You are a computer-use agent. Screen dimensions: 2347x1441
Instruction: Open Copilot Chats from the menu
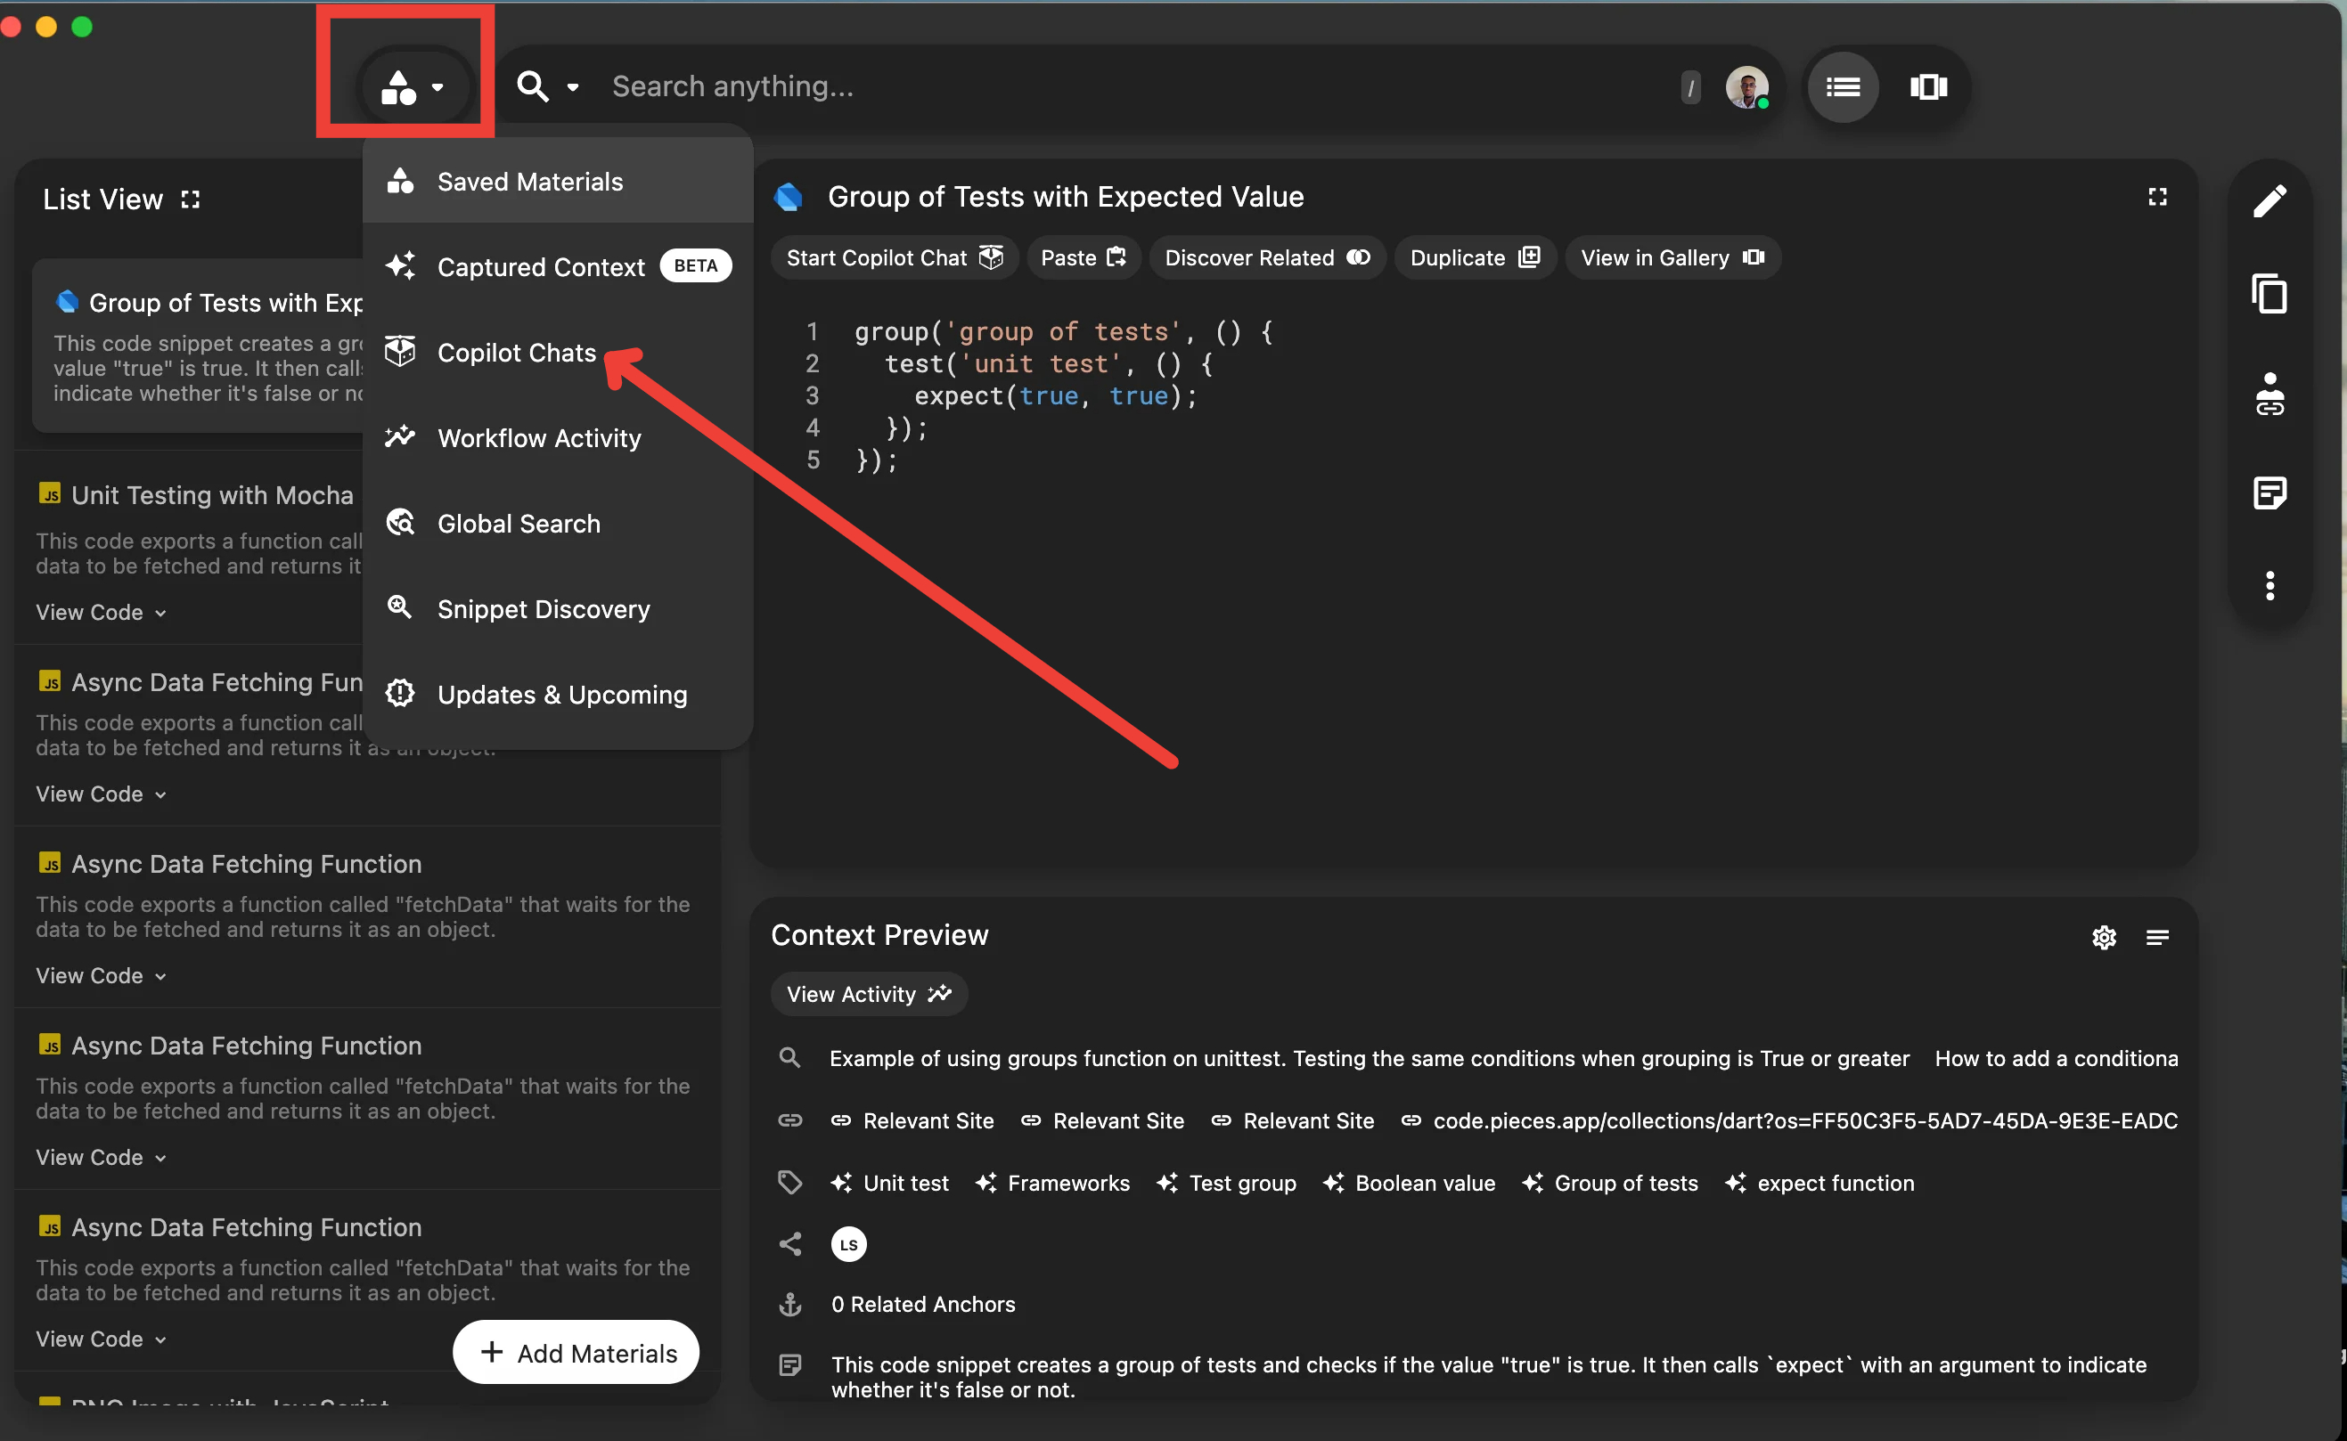[516, 352]
